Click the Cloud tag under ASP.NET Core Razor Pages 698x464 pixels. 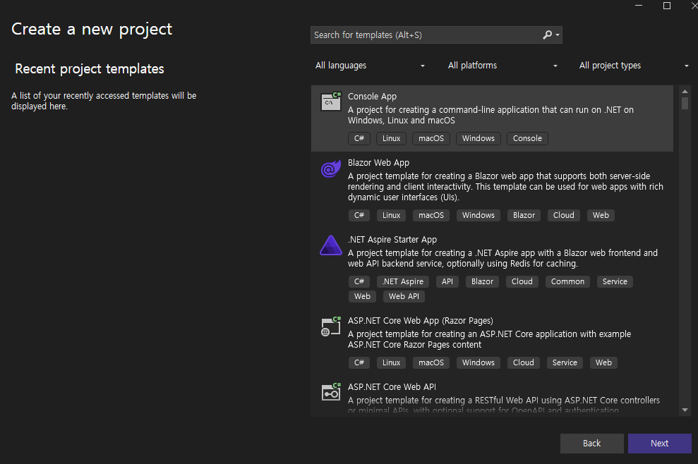click(523, 362)
